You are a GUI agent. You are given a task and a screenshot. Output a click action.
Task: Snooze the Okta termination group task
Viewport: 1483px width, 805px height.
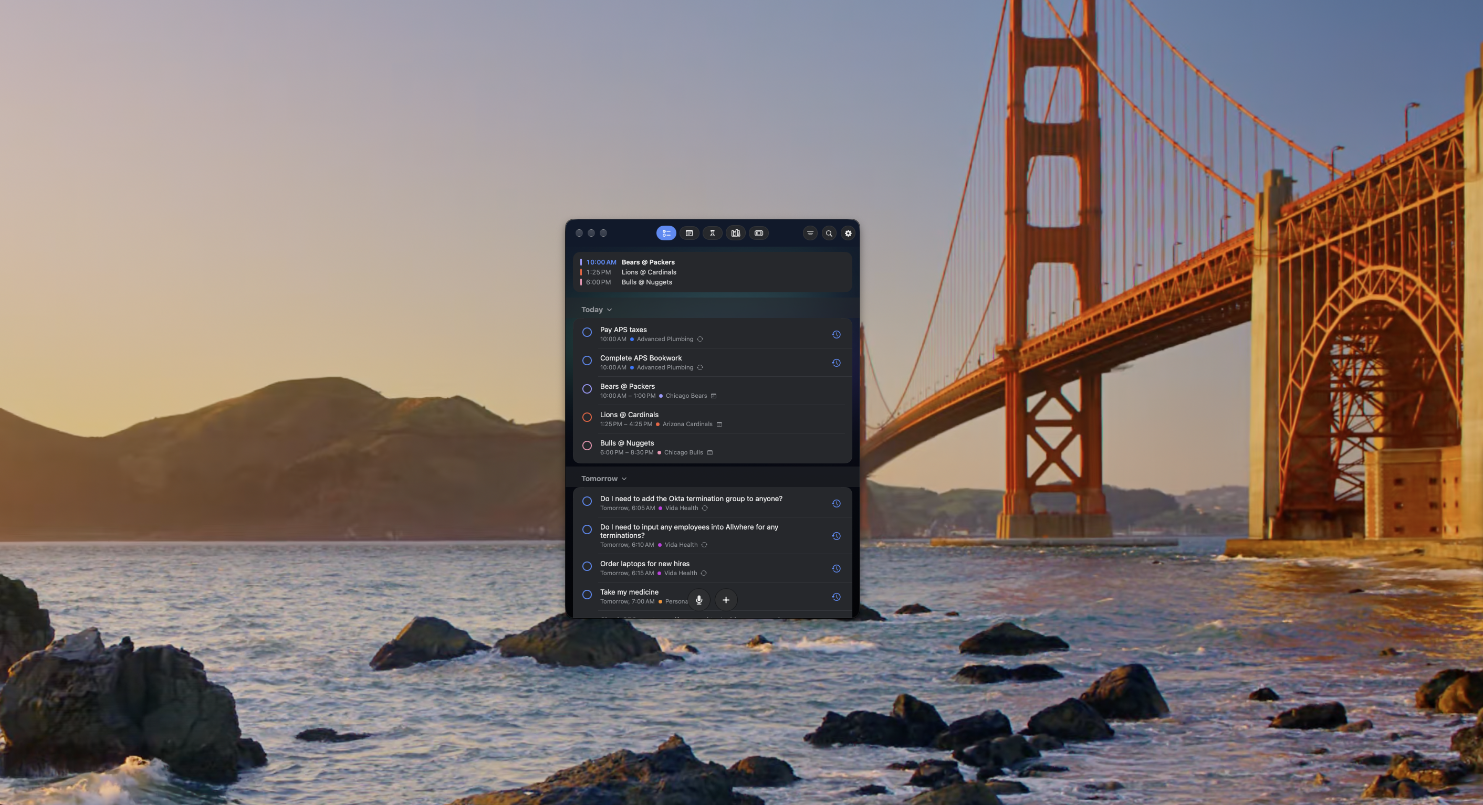836,503
